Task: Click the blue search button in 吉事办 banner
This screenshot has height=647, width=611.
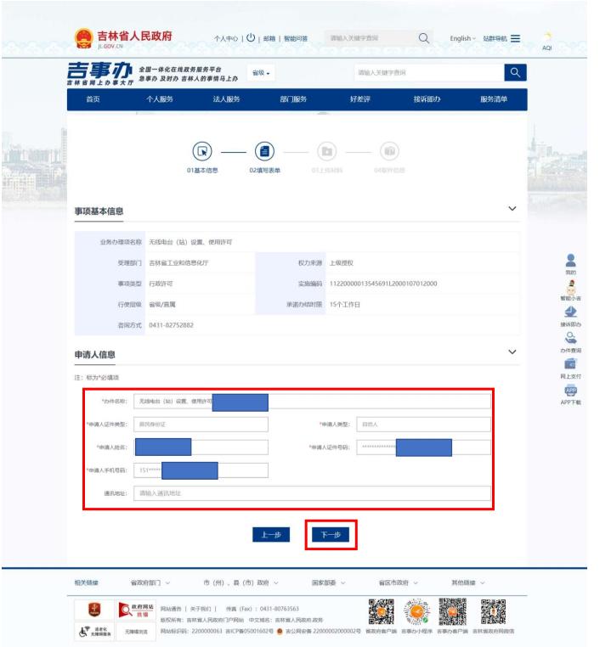Action: [x=512, y=74]
